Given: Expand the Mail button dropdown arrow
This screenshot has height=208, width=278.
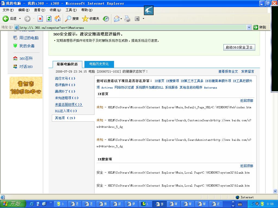Looking at the screenshot, I should (x=121, y=19).
